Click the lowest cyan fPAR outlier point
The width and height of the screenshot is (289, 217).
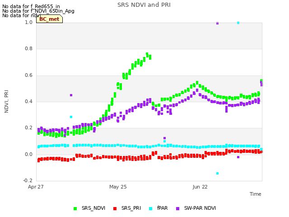click(217, 174)
